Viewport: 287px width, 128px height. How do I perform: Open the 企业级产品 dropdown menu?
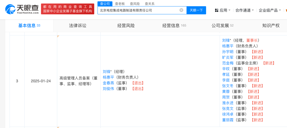[270, 10]
